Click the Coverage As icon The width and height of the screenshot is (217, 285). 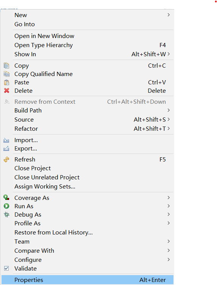point(6,197)
